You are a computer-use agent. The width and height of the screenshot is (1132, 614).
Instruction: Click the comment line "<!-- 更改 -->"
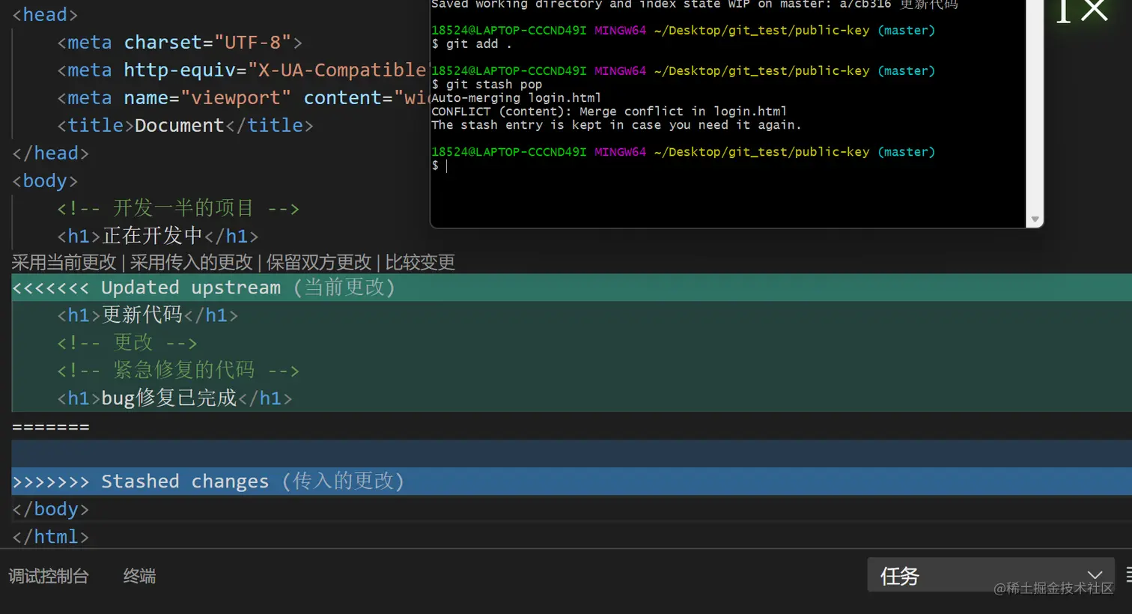pyautogui.click(x=127, y=343)
